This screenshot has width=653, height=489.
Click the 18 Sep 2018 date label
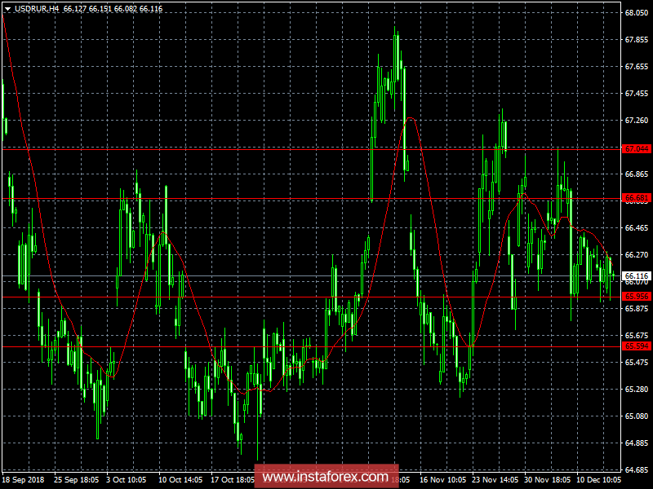23,481
